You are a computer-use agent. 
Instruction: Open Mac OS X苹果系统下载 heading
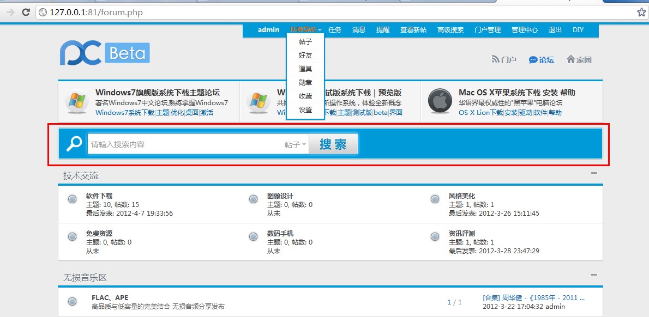coord(517,93)
